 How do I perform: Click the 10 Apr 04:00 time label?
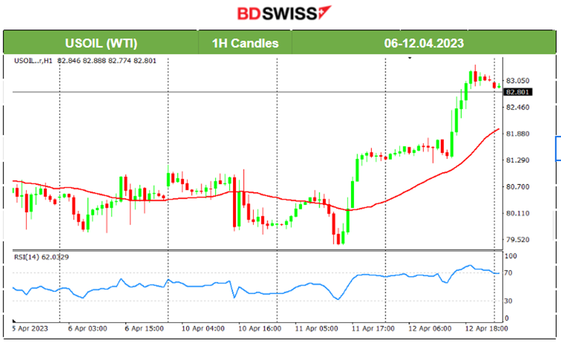[203, 329]
